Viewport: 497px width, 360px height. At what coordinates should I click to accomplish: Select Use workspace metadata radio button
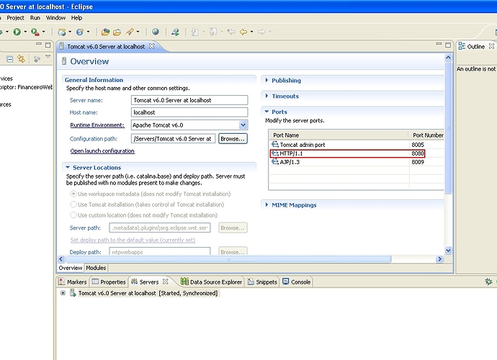point(73,194)
